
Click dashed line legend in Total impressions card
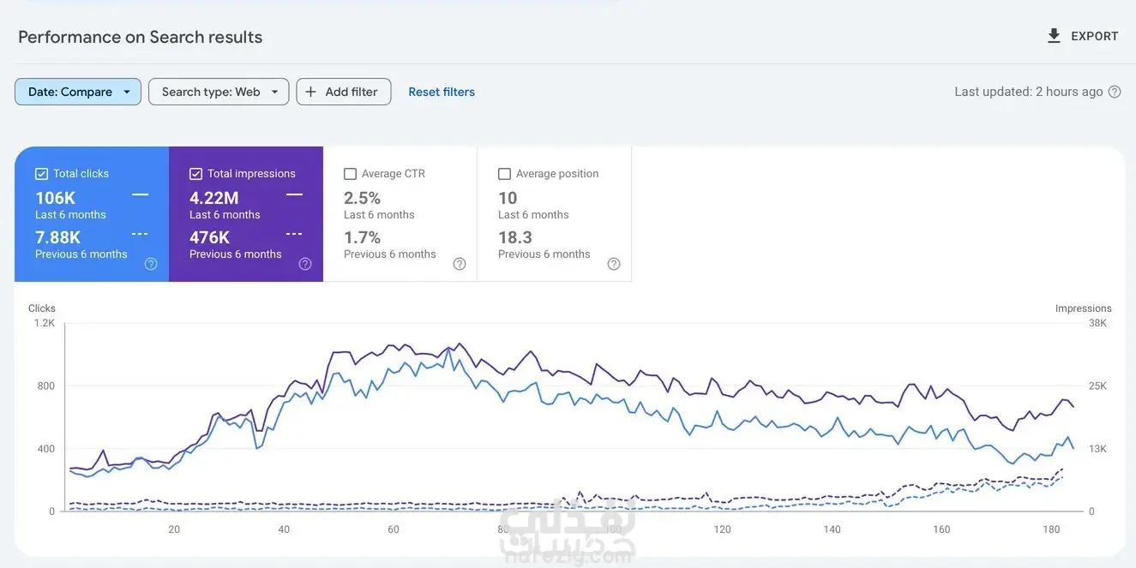[294, 234]
